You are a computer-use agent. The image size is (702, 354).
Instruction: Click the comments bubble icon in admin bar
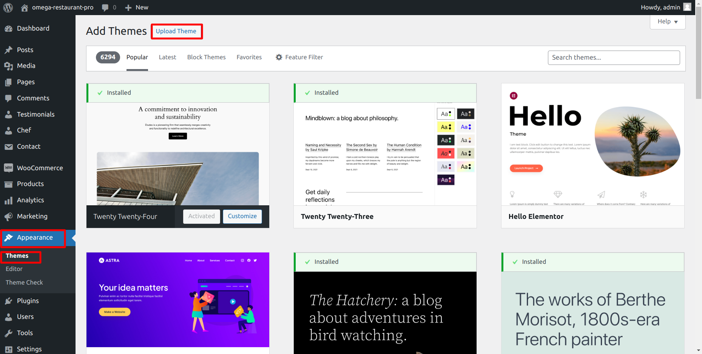click(x=105, y=8)
